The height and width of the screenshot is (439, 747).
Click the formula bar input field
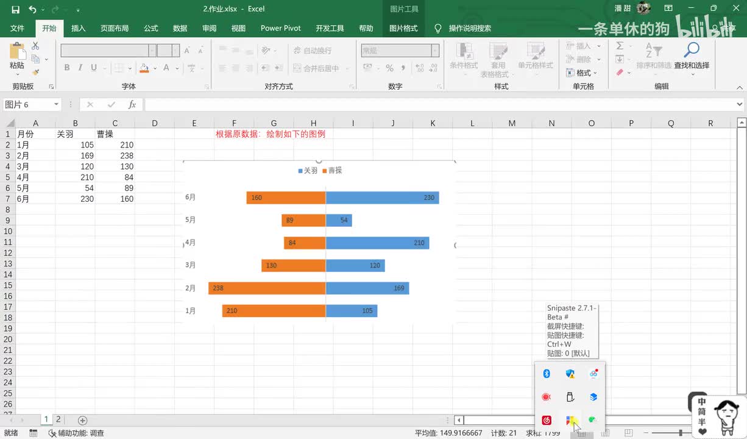pos(439,104)
